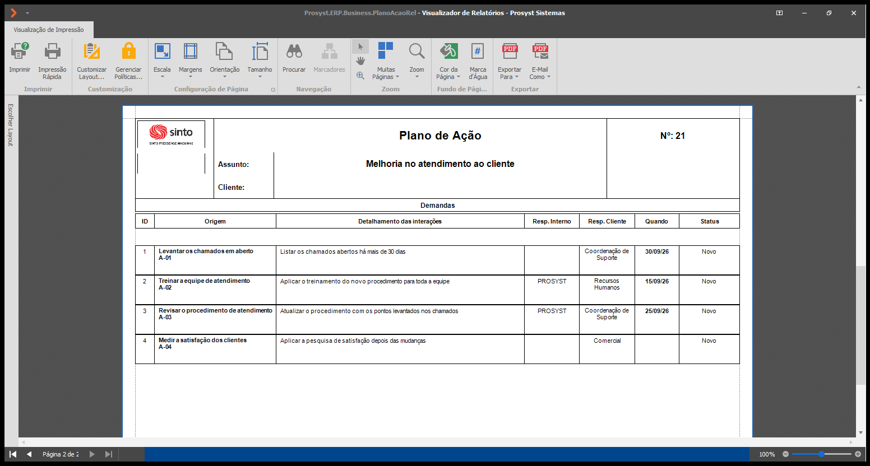
Task: Collapse the ribbon with the arrow
Action: [x=858, y=87]
